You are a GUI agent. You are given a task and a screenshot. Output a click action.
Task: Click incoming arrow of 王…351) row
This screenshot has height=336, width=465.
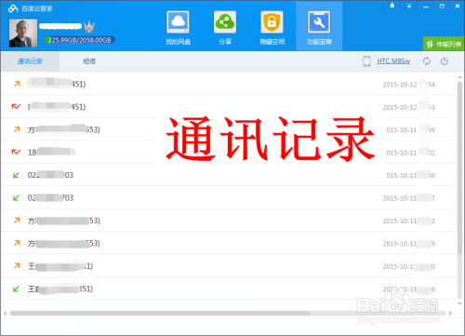pyautogui.click(x=16, y=289)
